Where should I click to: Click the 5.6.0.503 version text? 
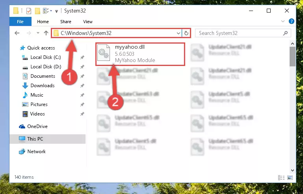[x=125, y=54]
